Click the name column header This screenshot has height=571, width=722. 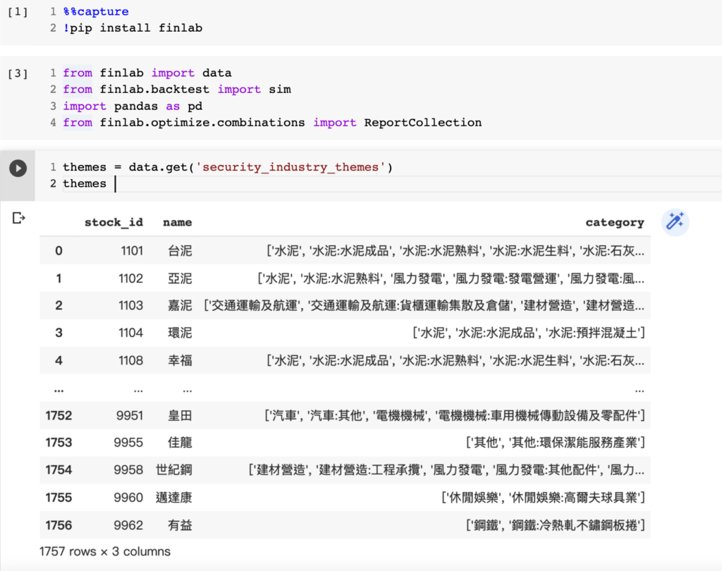tap(177, 222)
